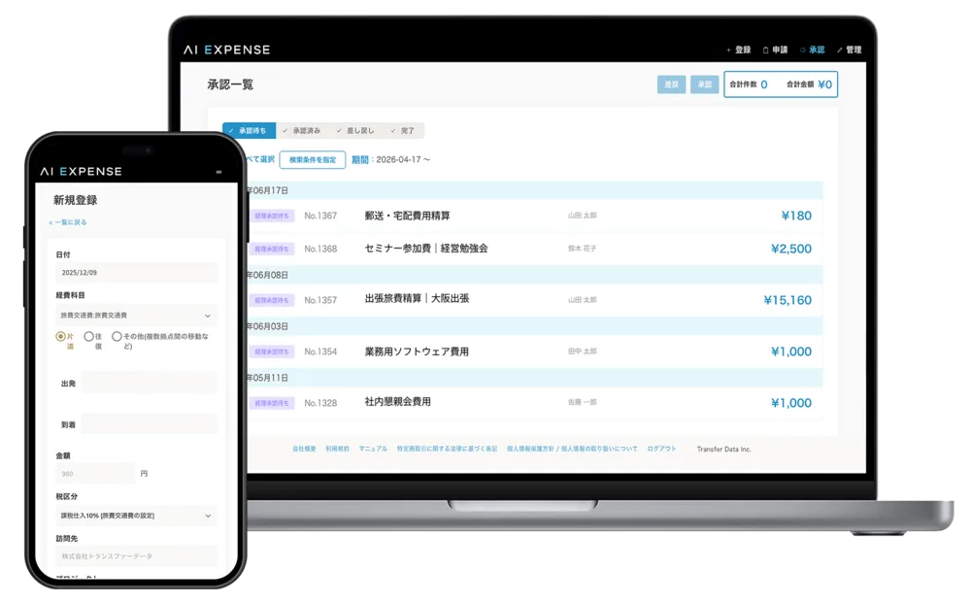Click the すべて選択 link

coord(260,159)
